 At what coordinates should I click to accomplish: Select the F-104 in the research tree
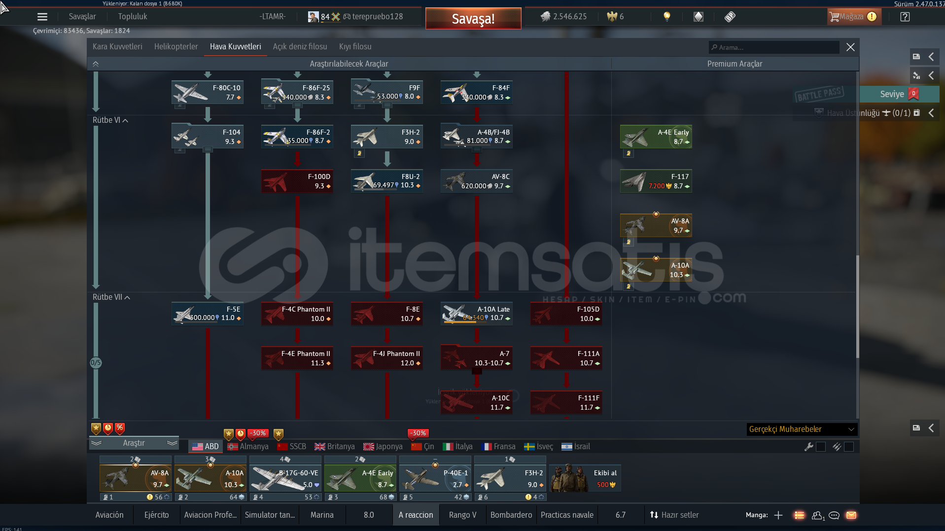click(208, 137)
